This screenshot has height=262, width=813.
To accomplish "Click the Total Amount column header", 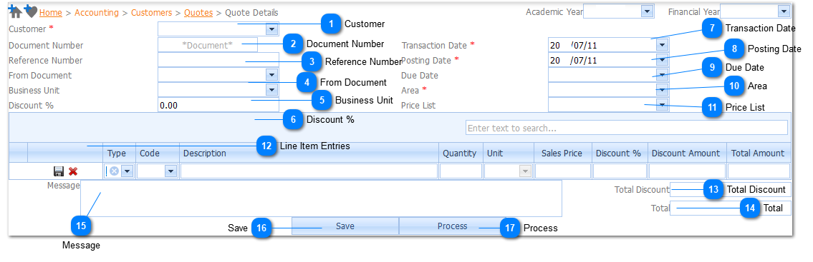I will tap(759, 153).
